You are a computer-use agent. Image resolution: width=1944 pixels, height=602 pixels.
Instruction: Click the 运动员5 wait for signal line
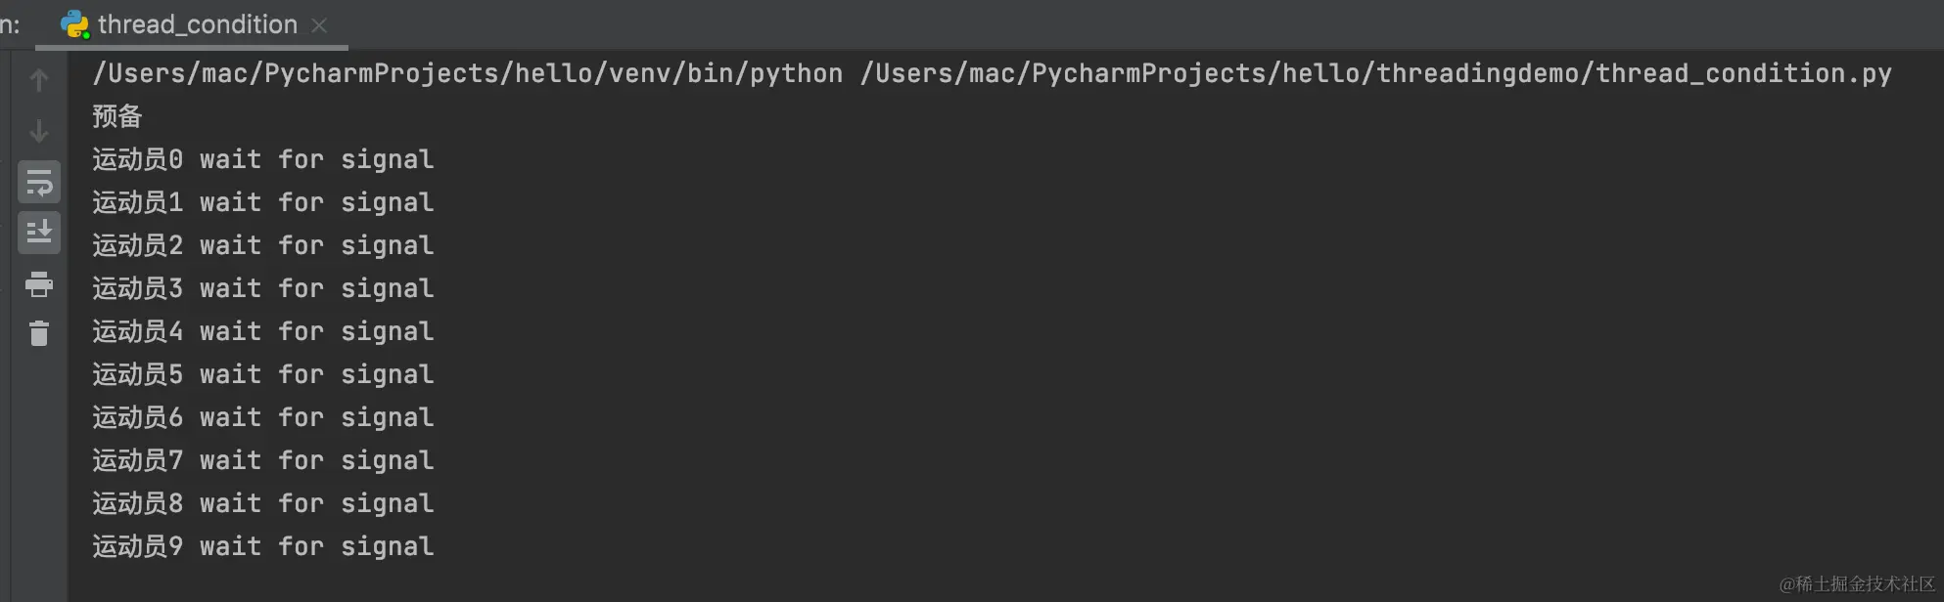(x=262, y=374)
